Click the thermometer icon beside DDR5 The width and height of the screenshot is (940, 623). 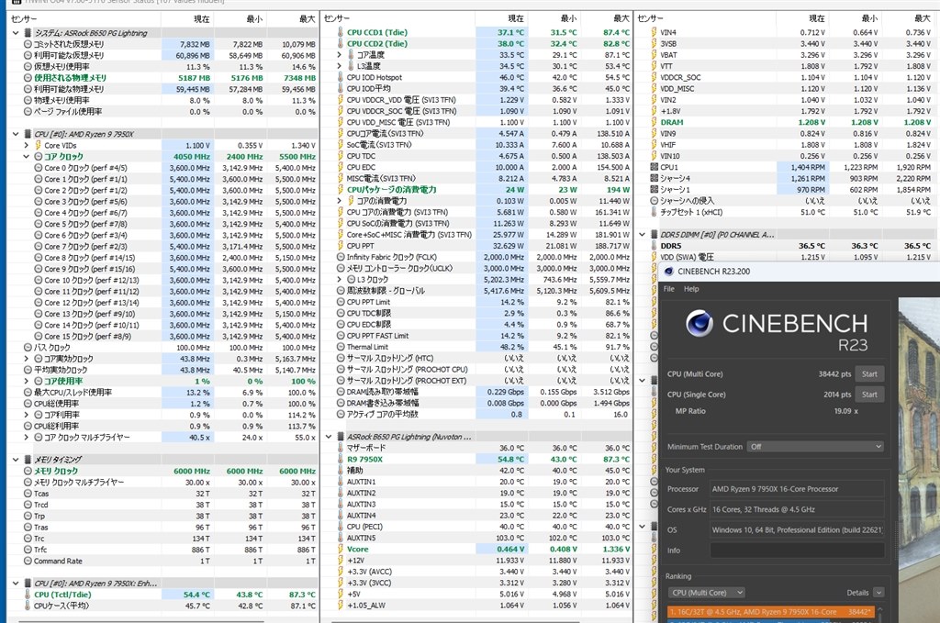pyautogui.click(x=654, y=246)
